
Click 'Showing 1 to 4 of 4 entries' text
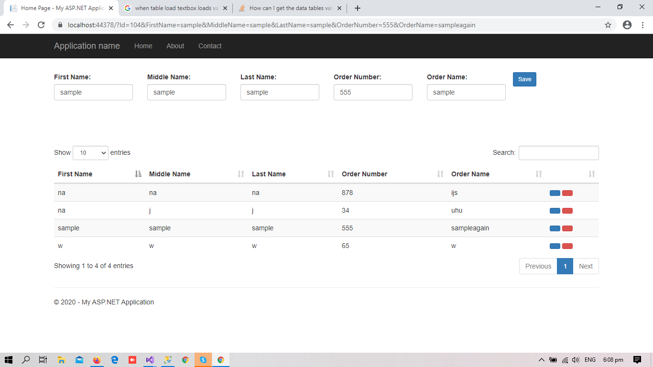[94, 266]
